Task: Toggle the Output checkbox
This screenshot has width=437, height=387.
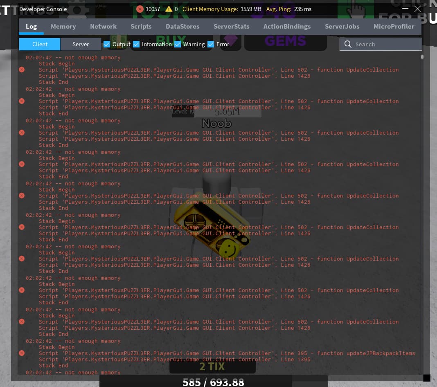Action: (106, 44)
